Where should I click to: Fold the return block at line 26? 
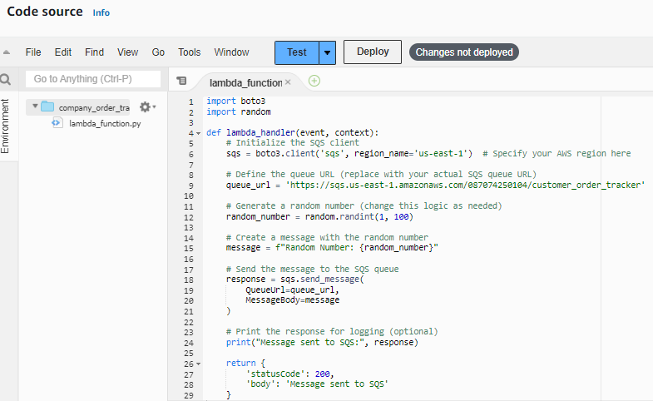click(199, 364)
